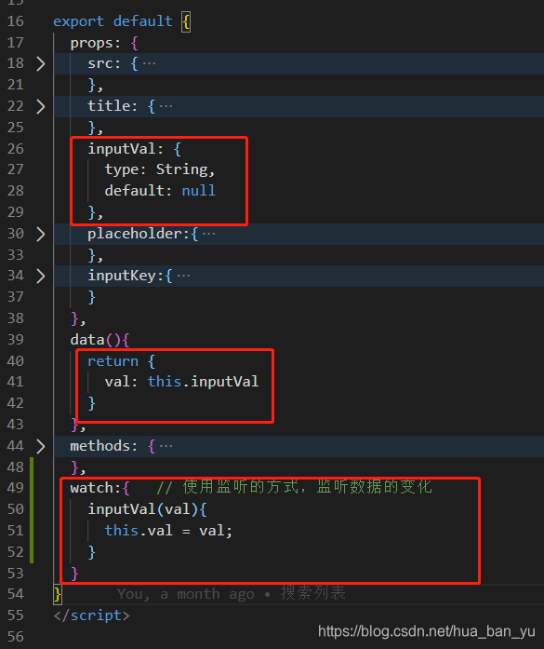
Task: Expand the folded inputKey block on line 34
Action: [x=41, y=276]
